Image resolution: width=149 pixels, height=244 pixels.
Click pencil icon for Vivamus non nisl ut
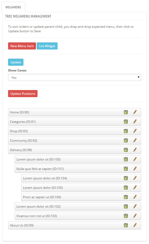click(x=135, y=216)
